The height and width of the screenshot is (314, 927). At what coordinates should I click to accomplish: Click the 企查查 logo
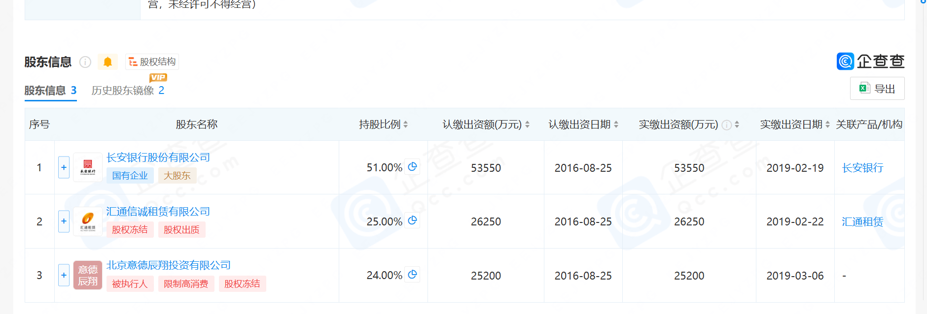871,62
